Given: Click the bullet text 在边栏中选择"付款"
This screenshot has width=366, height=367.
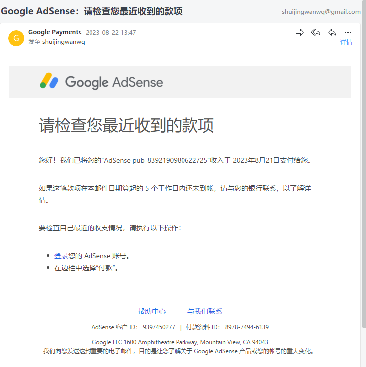Looking at the screenshot, I should point(86,268).
